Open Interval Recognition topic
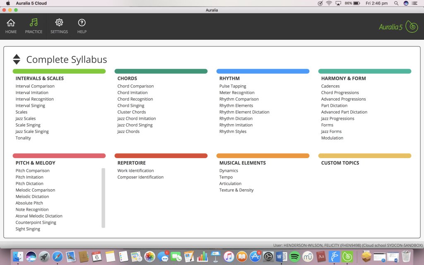The image size is (424, 265). point(35,99)
